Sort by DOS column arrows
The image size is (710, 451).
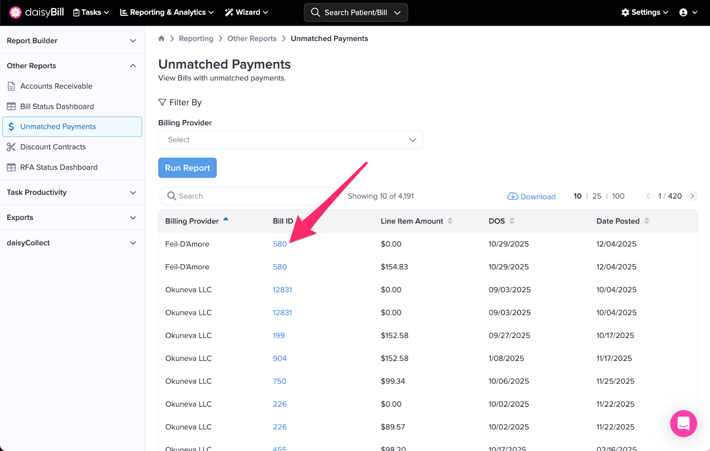click(x=512, y=221)
